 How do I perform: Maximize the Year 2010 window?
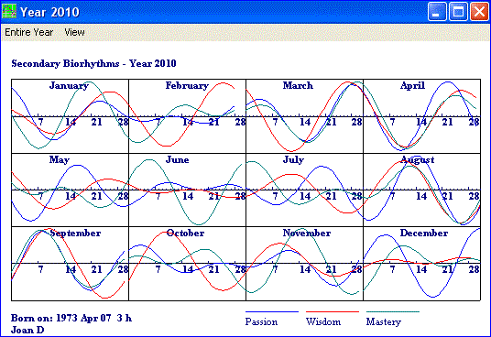coord(458,12)
